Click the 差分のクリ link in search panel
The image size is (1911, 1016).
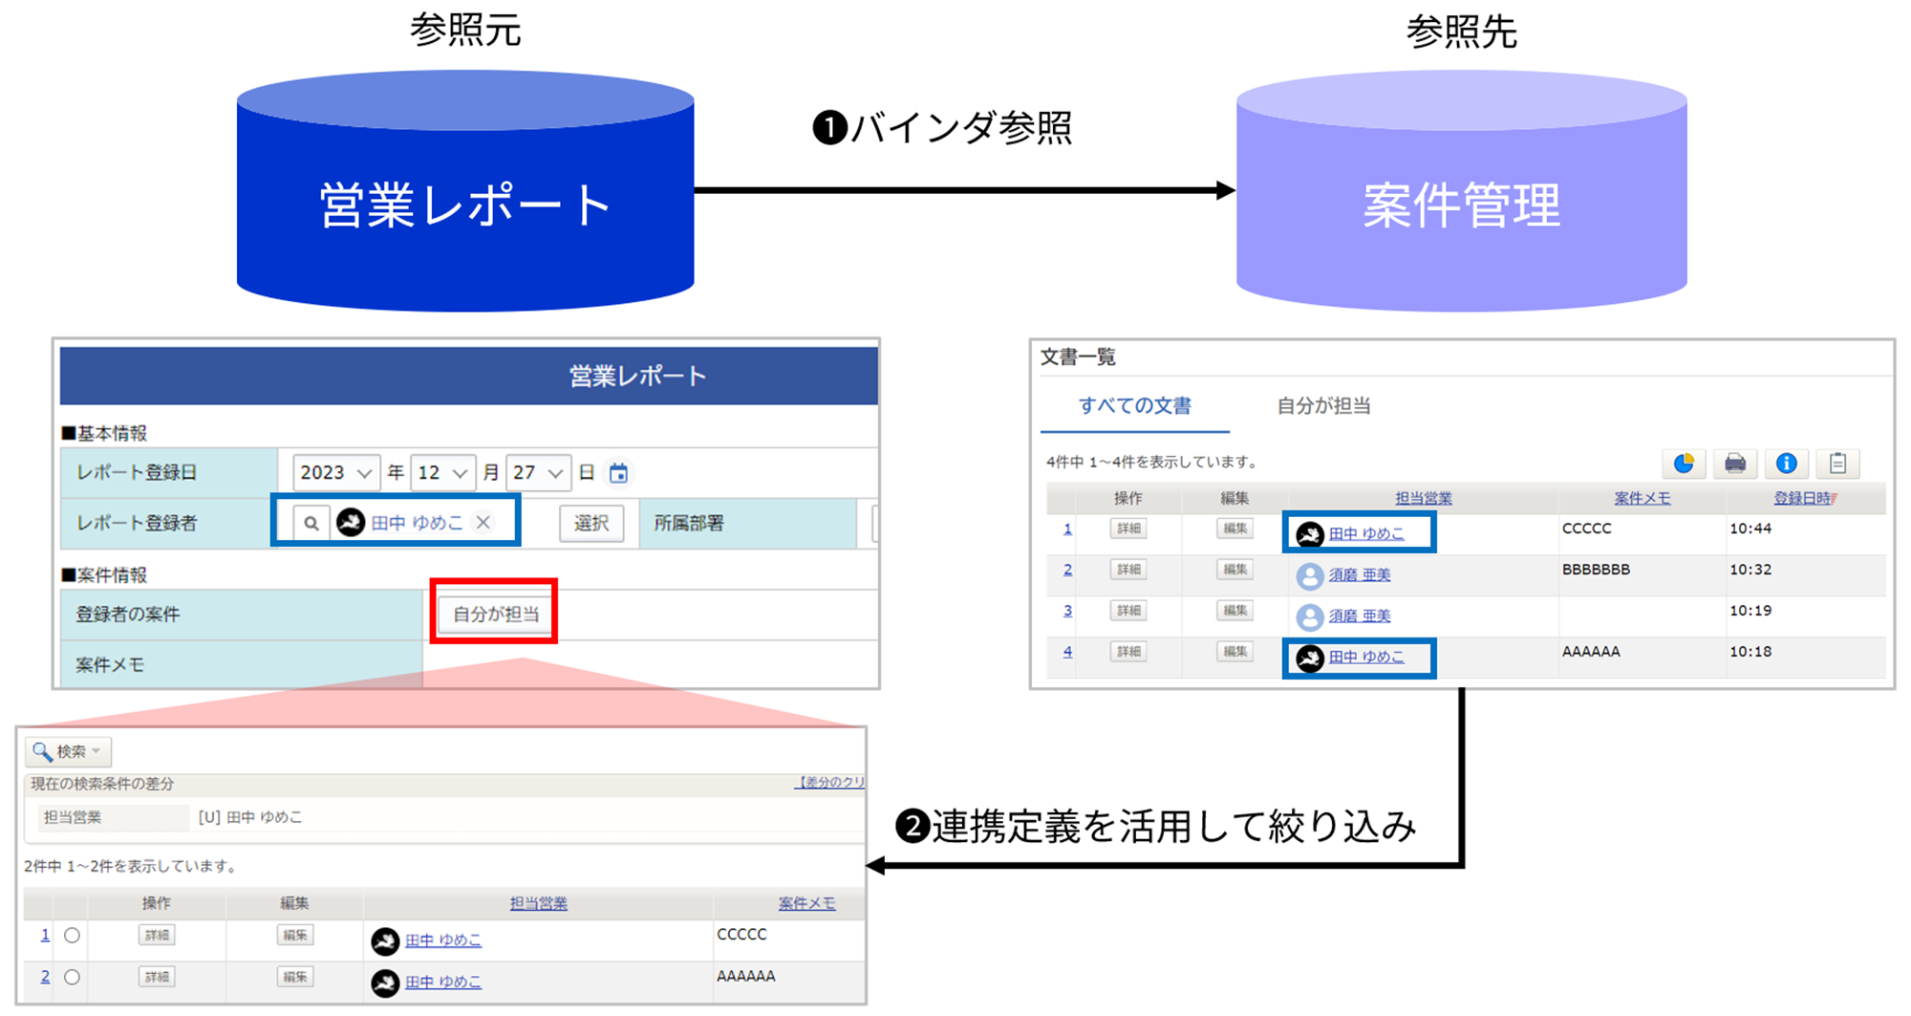829,782
